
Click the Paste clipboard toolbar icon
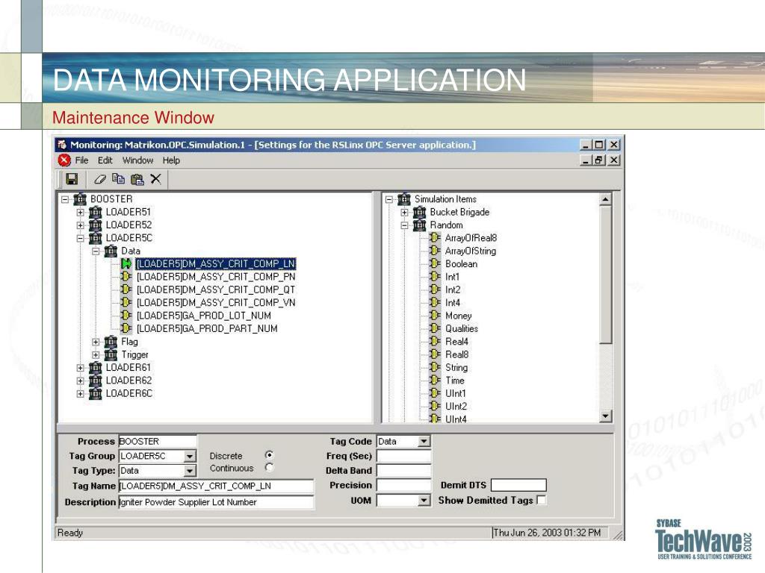(x=137, y=179)
